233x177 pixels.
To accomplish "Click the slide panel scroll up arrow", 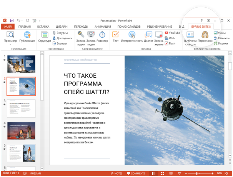I will click(42, 53).
